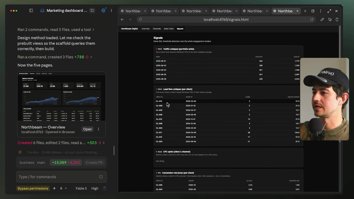Screen dimensions: 354x199
Task: Open page in external browser icon
Action: pyautogui.click(x=312, y=19)
